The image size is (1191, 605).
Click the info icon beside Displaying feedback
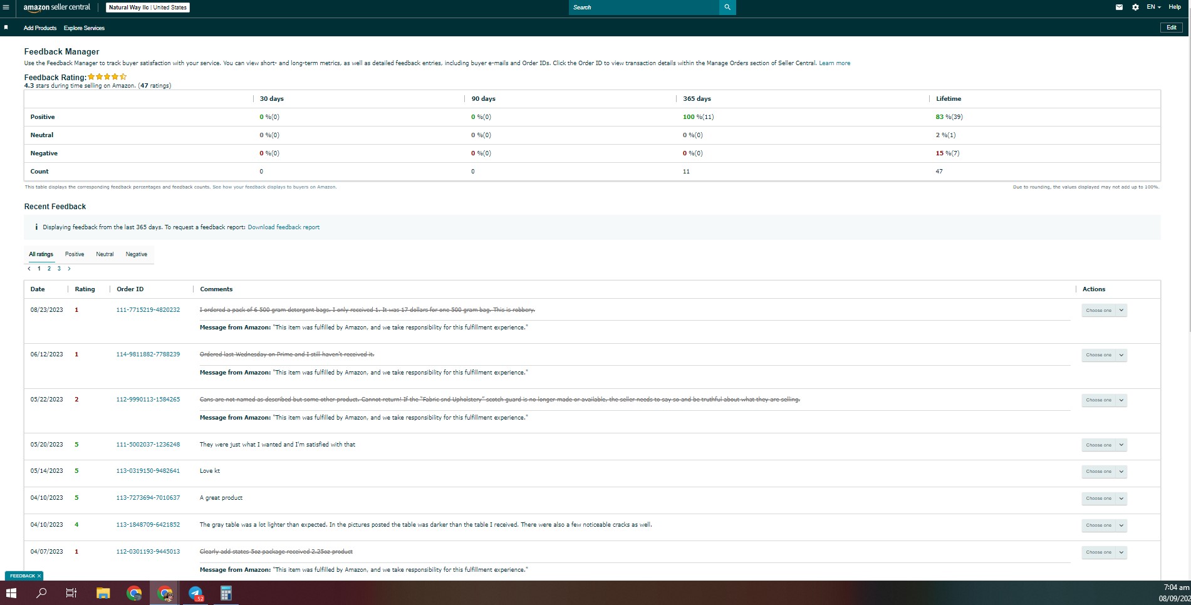[36, 227]
